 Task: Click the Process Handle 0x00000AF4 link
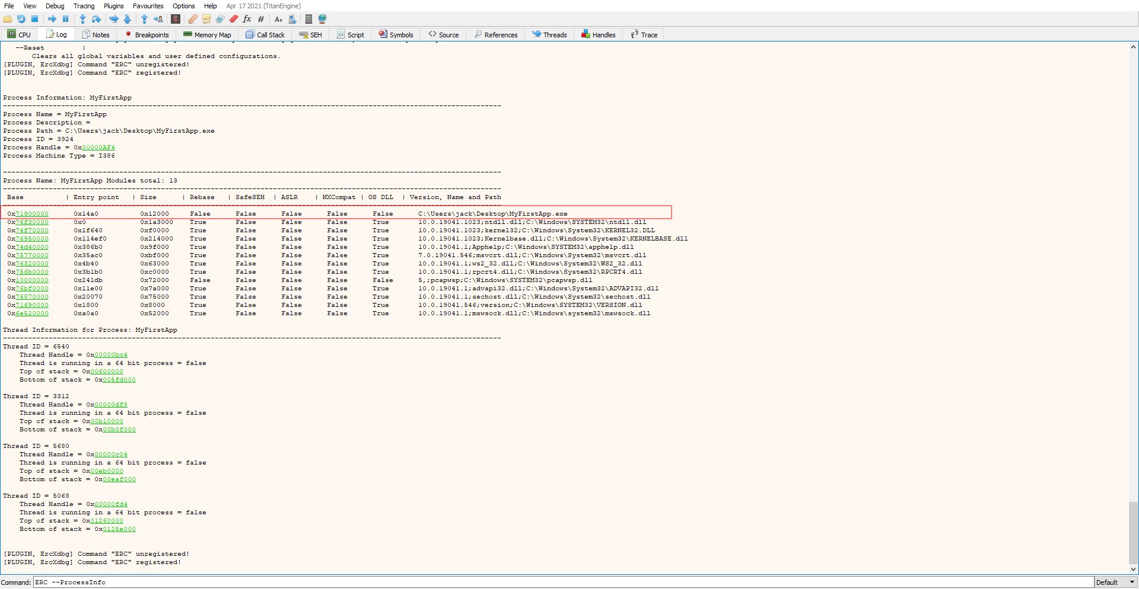coord(98,148)
